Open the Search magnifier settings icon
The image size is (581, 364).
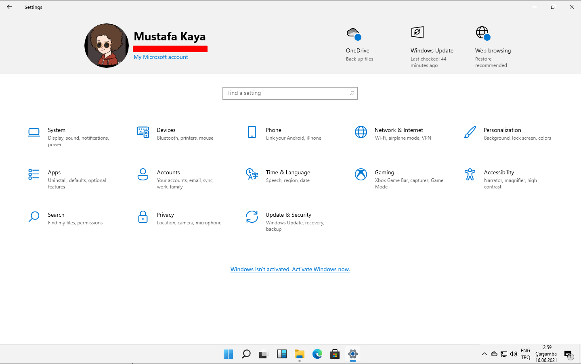34,217
